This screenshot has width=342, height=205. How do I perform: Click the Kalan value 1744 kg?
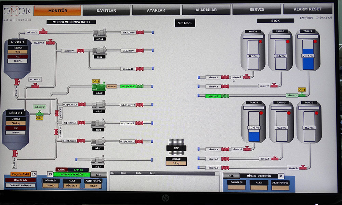click(78, 170)
